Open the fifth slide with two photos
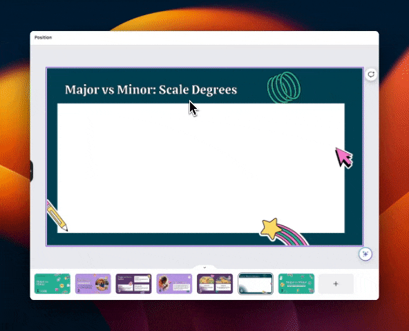The height and width of the screenshot is (331, 409). click(x=215, y=283)
